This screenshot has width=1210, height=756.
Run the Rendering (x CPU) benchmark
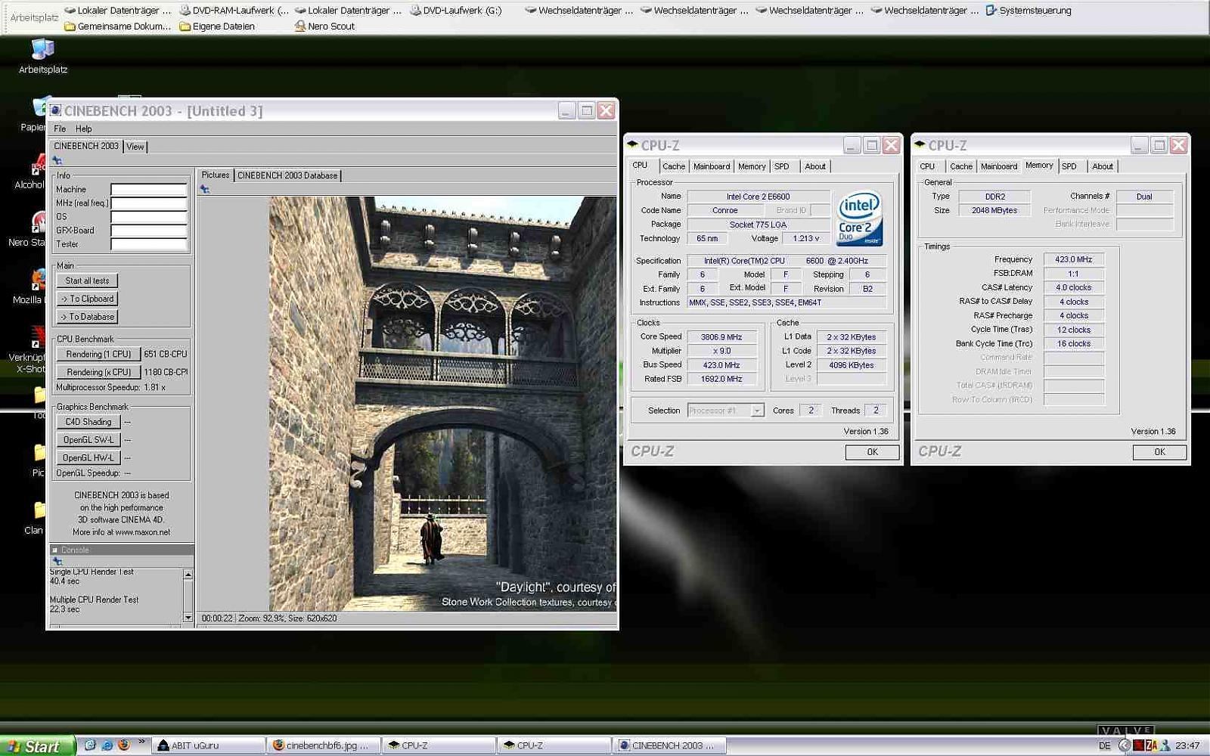98,372
